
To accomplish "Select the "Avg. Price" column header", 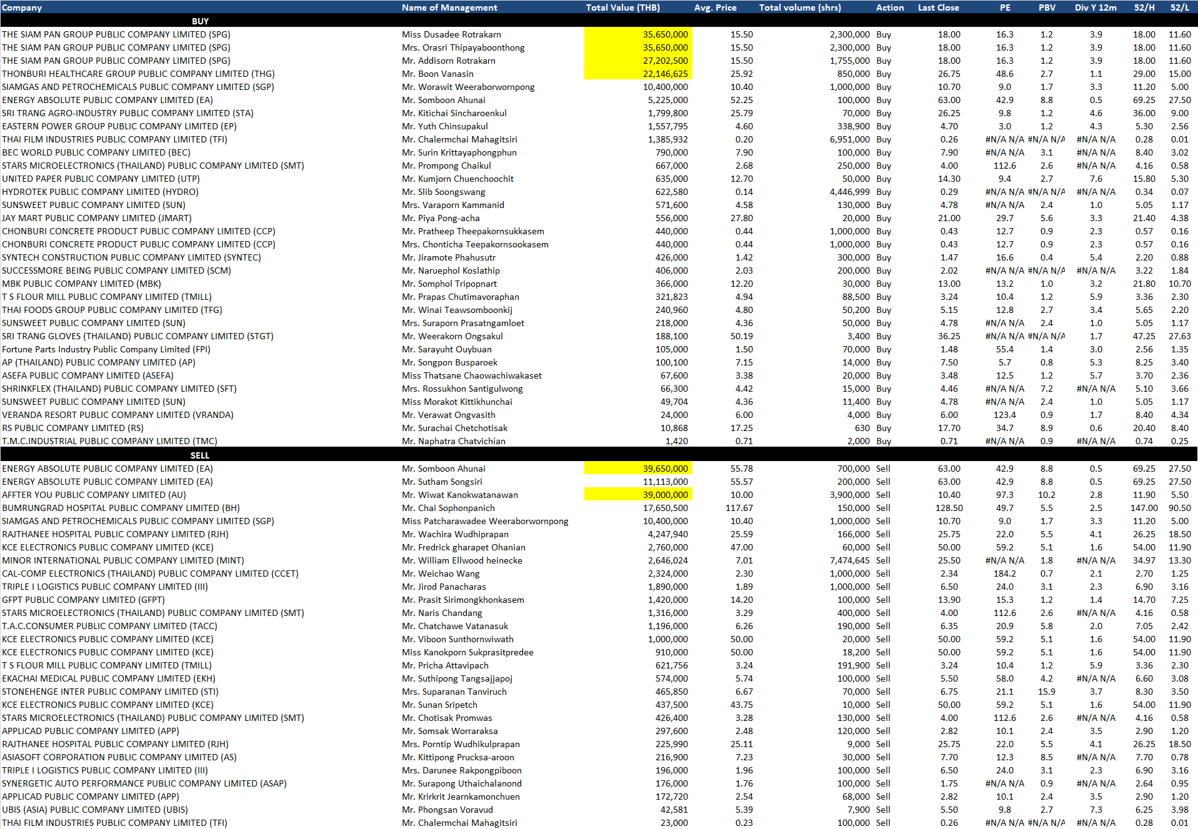I will 715,7.
